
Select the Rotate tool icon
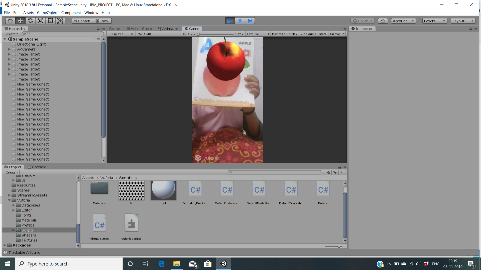pos(30,21)
